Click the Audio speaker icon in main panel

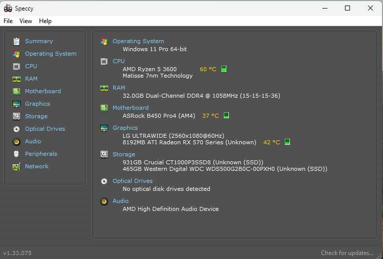pyautogui.click(x=104, y=201)
